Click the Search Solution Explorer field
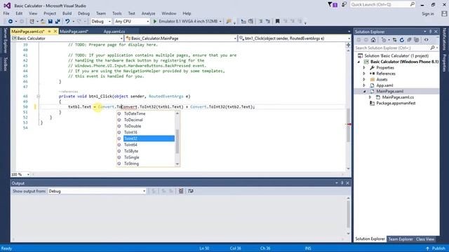The image size is (449, 252). (x=396, y=48)
